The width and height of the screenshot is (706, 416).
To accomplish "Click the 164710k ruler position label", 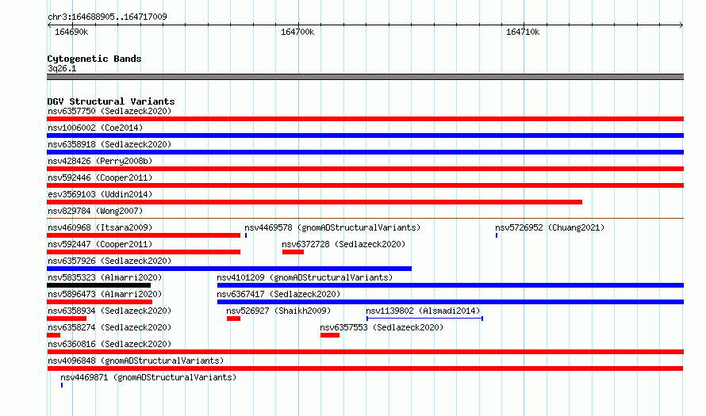I will (523, 32).
